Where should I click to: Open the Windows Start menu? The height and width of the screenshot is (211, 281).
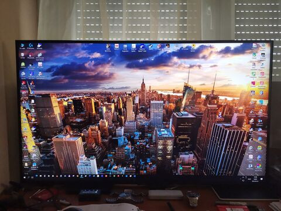coord(25,178)
